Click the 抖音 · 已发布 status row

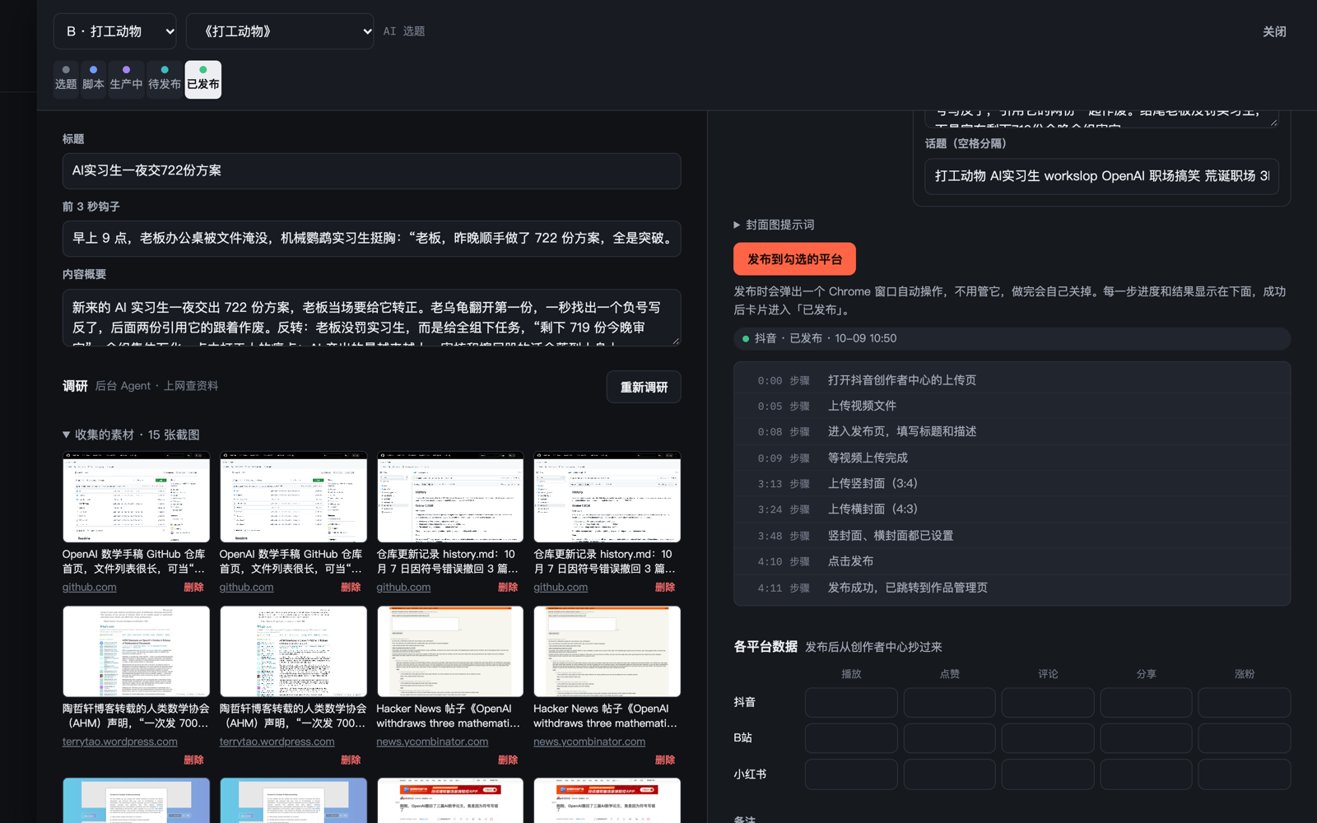(x=1012, y=338)
